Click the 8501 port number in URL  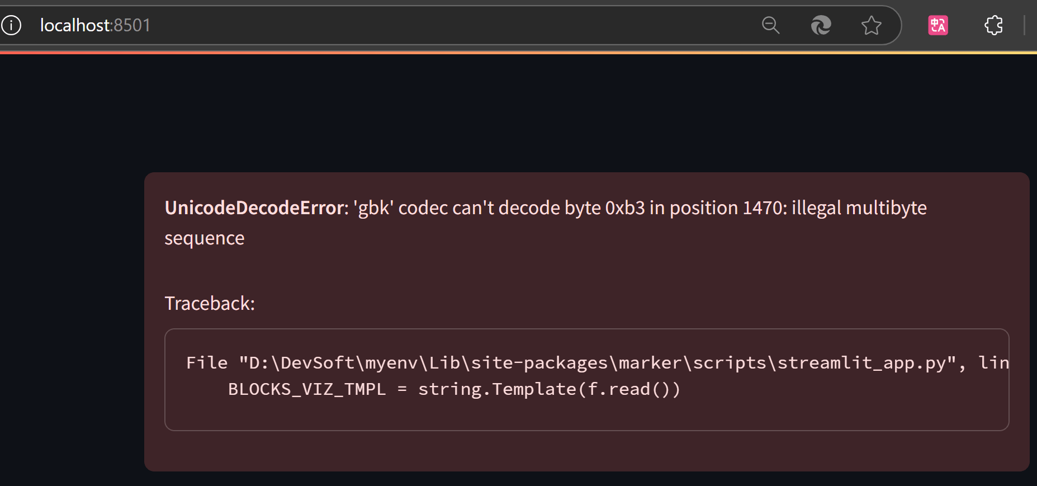[132, 25]
